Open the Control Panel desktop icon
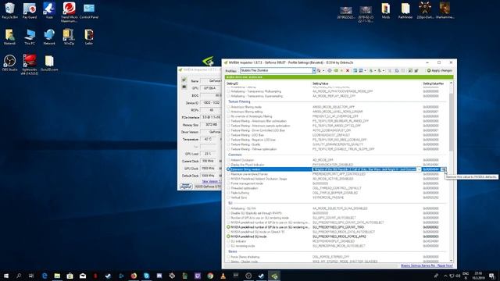The image size is (500, 281). pos(88,10)
